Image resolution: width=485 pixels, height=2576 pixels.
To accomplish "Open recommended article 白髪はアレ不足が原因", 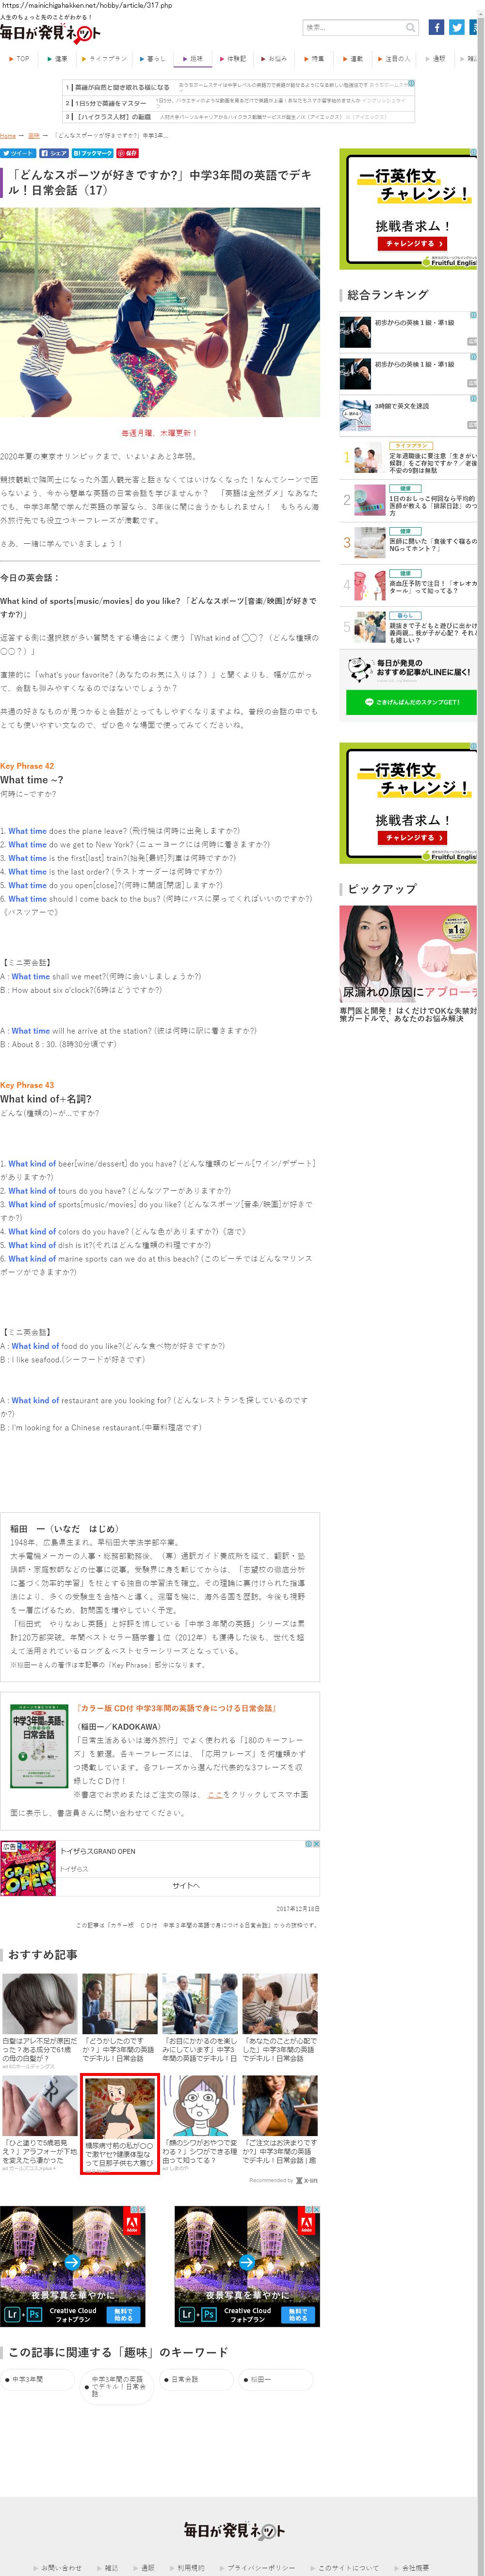I will click(x=39, y=2021).
